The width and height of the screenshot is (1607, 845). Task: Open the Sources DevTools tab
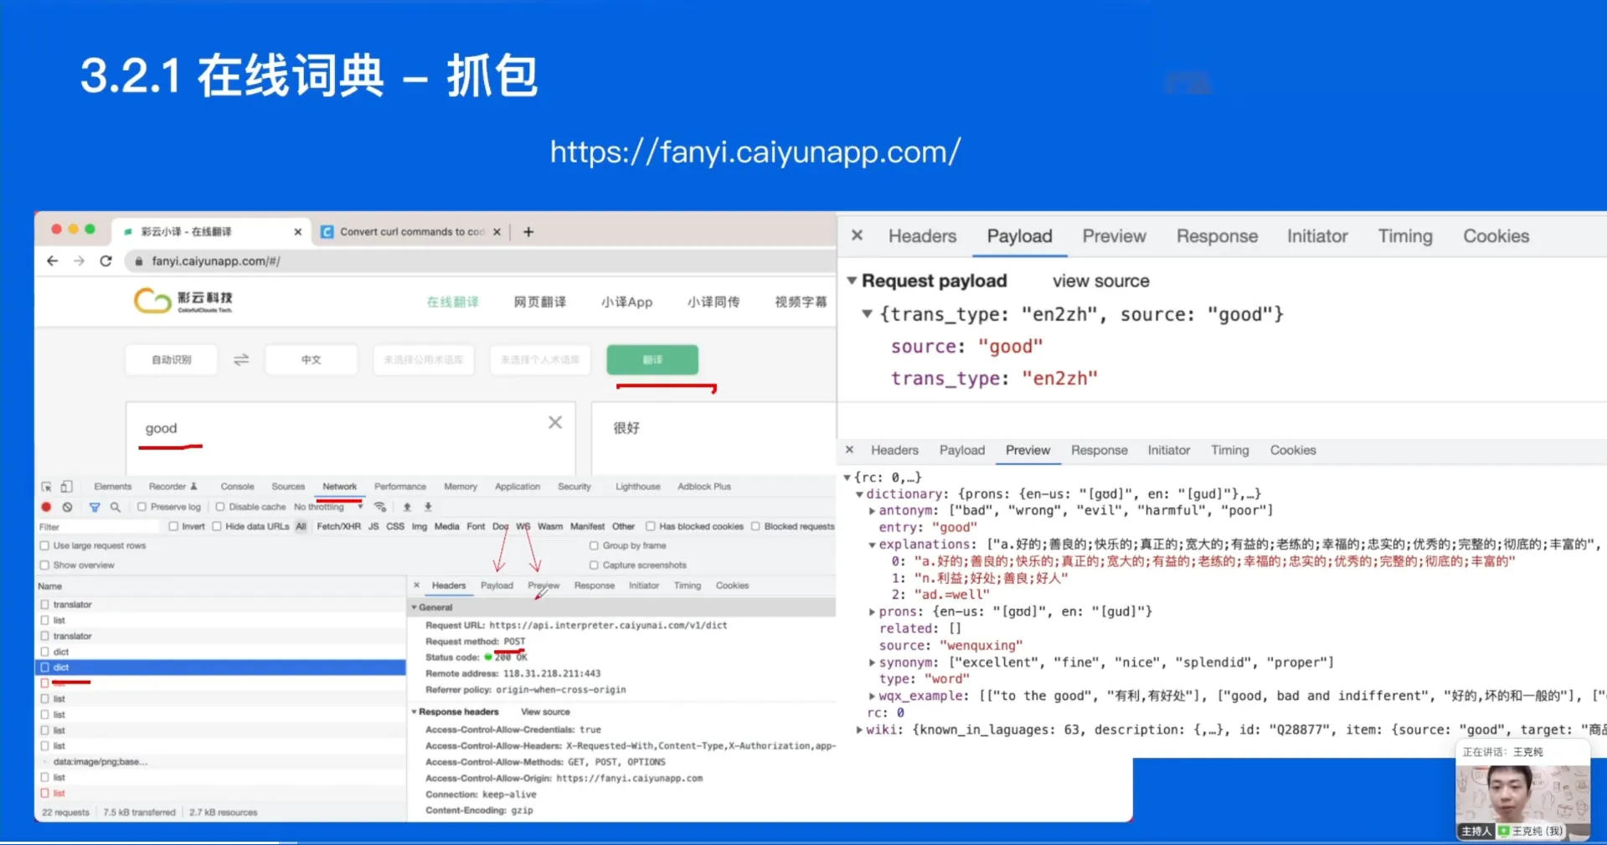[x=288, y=487]
